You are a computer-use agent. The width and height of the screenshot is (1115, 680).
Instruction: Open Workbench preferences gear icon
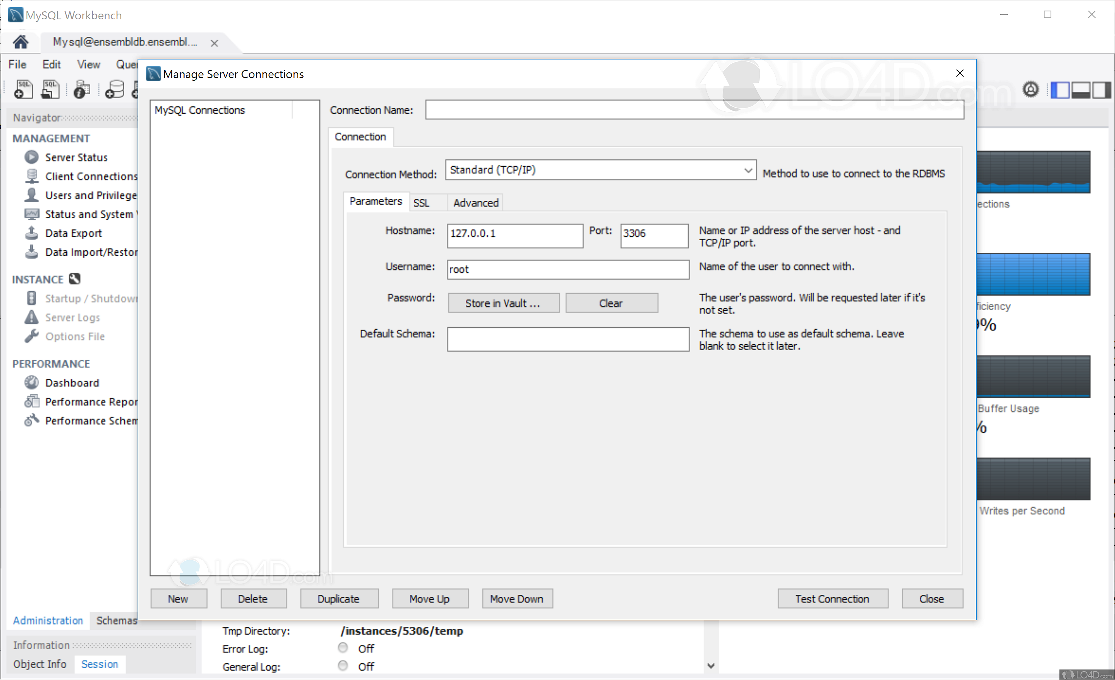pos(1030,89)
